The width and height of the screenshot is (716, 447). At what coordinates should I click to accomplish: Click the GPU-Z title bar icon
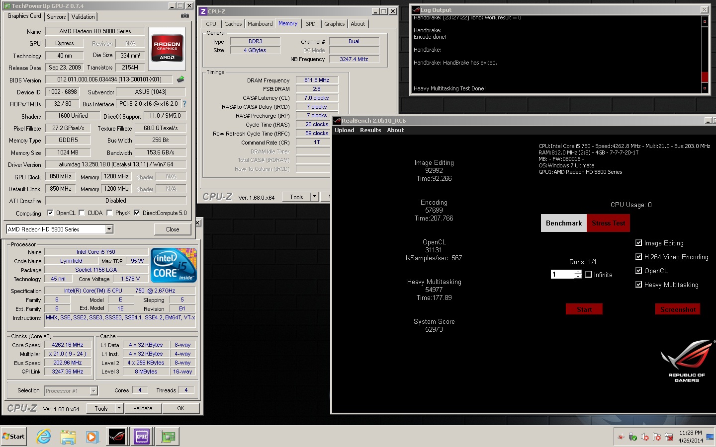(7, 6)
